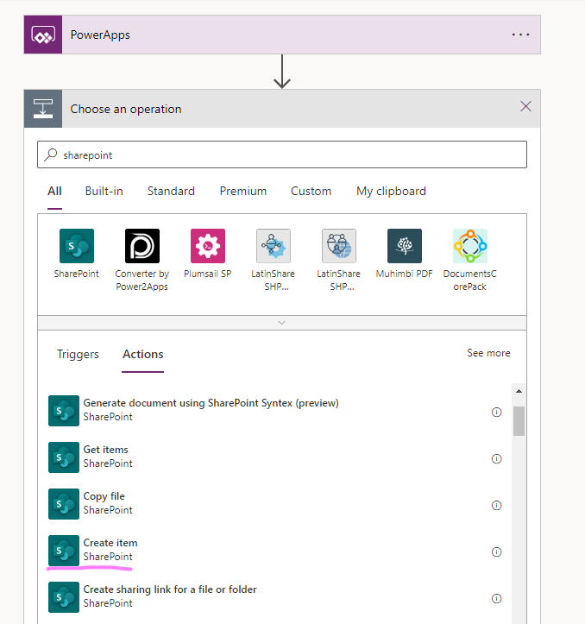Click the PowerApps trigger icon
The height and width of the screenshot is (624, 585).
pyautogui.click(x=43, y=35)
